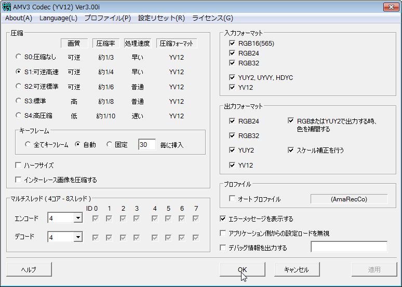Viewport: 402px width, 287px height.
Task: Select S0:圧縮なし compression mode
Action: (19, 58)
